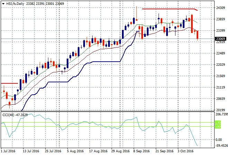Image resolution: width=228 pixels, height=155 pixels.
Task: Click the HSI,fs,Daily chart title text
Action: coord(15,4)
